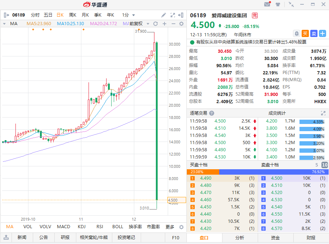This screenshot has height=244, width=329.
Task: Click the refresh chart icon
Action: pyautogui.click(x=156, y=24)
